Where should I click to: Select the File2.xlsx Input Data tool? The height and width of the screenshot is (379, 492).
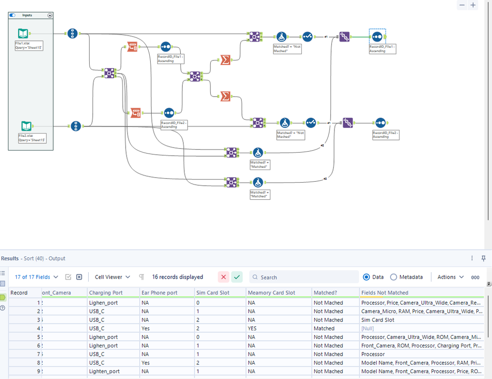point(27,126)
